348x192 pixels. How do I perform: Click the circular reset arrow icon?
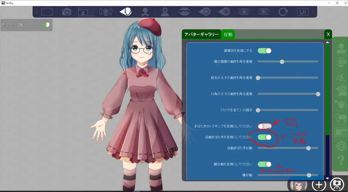pyautogui.click(x=283, y=12)
